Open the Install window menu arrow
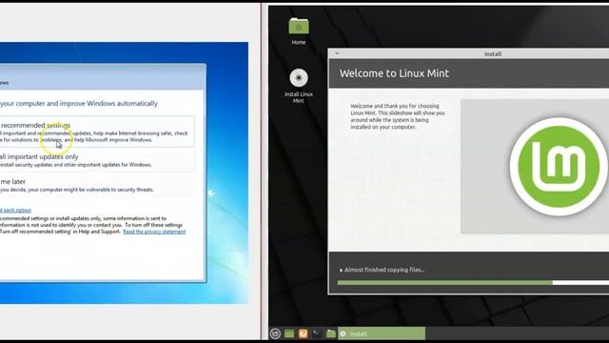Image resolution: width=609 pixels, height=343 pixels. click(x=337, y=53)
